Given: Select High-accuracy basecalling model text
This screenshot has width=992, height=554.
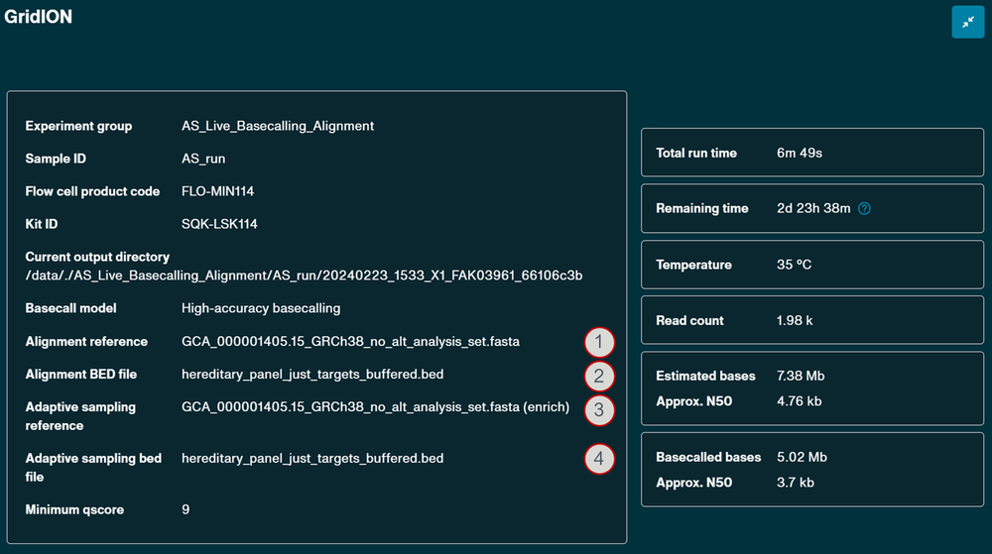Looking at the screenshot, I should coord(261,308).
